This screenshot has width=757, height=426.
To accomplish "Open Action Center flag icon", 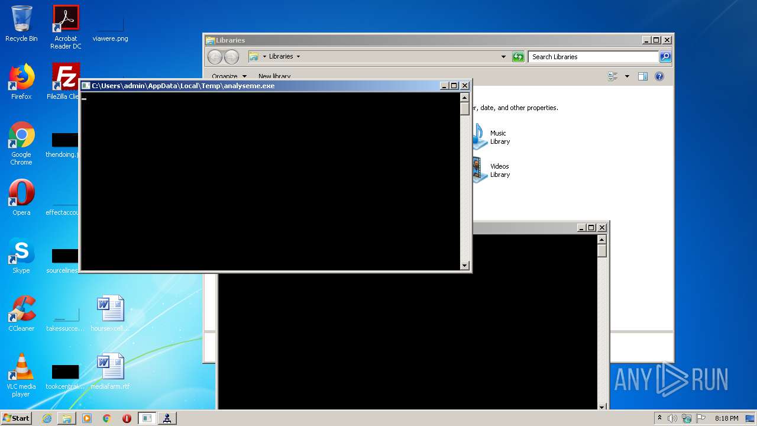I will pos(701,418).
